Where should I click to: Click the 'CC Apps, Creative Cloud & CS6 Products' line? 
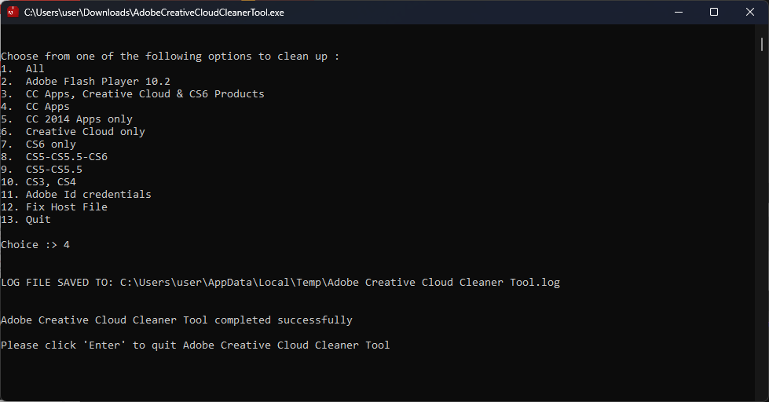[x=133, y=94]
